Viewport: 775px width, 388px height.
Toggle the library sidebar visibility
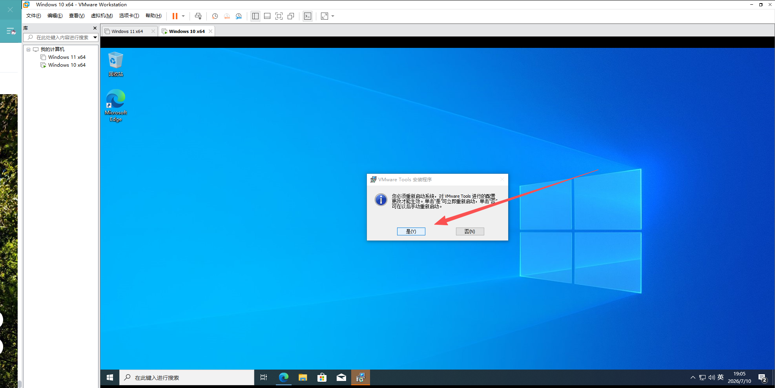[255, 16]
